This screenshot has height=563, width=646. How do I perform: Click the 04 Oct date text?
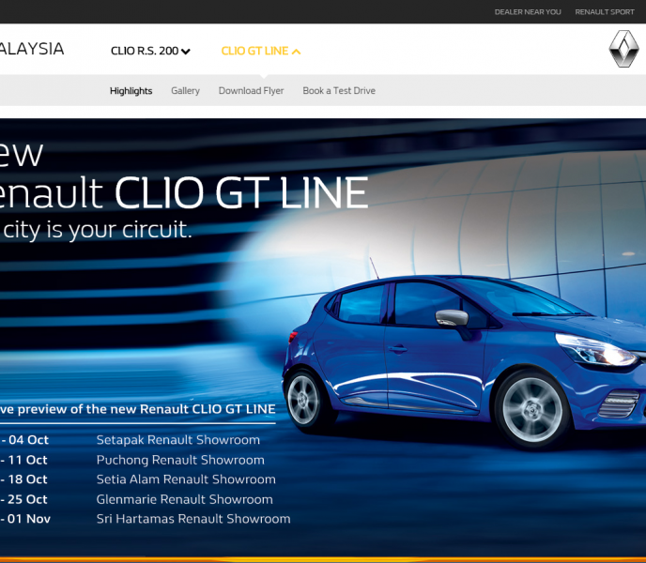pyautogui.click(x=28, y=440)
